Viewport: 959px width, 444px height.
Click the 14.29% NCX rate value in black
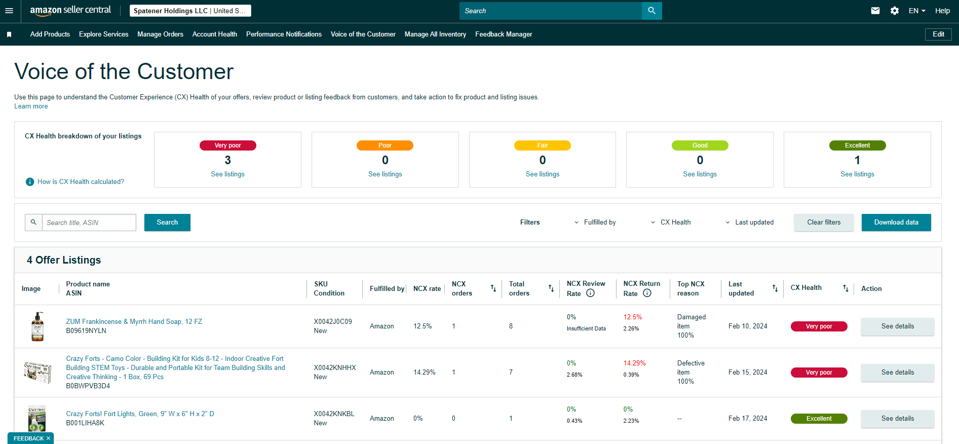[x=425, y=373]
